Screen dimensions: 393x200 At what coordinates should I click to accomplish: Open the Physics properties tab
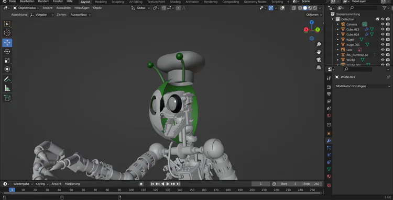(329, 155)
